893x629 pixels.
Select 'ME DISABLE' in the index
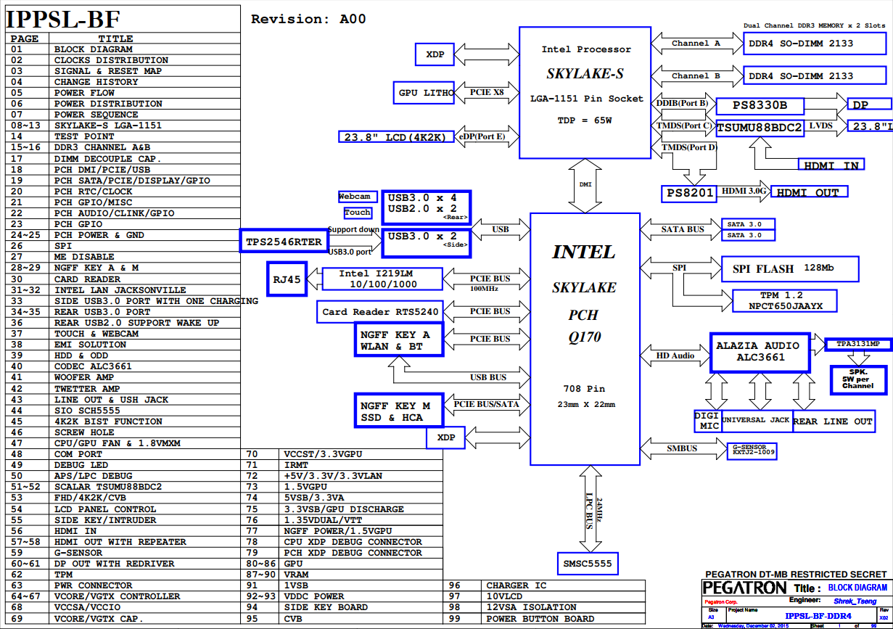click(123, 257)
